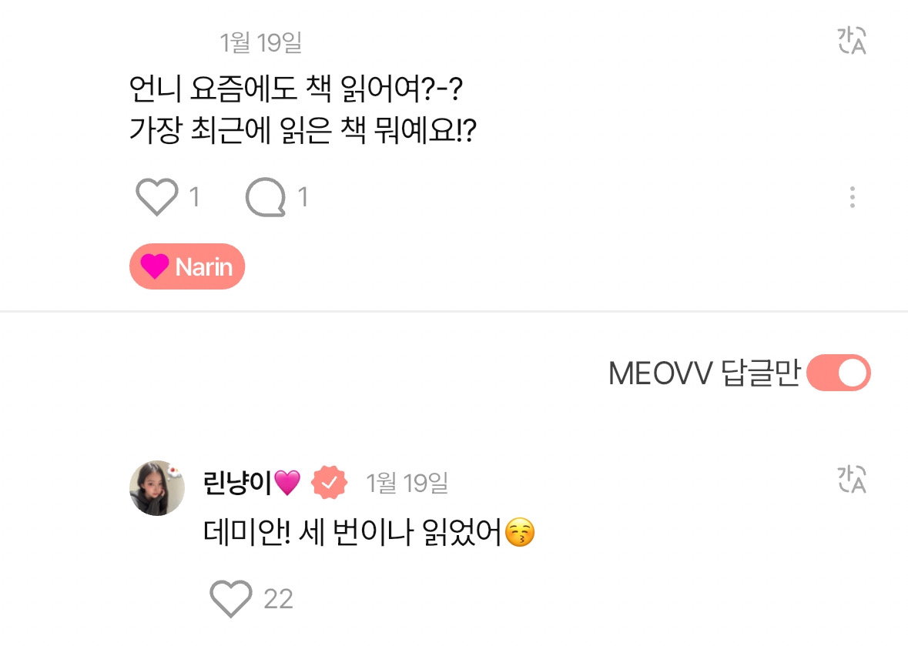908x646 pixels.
Task: Click the MEOVV 답글만 label
Action: coord(704,374)
